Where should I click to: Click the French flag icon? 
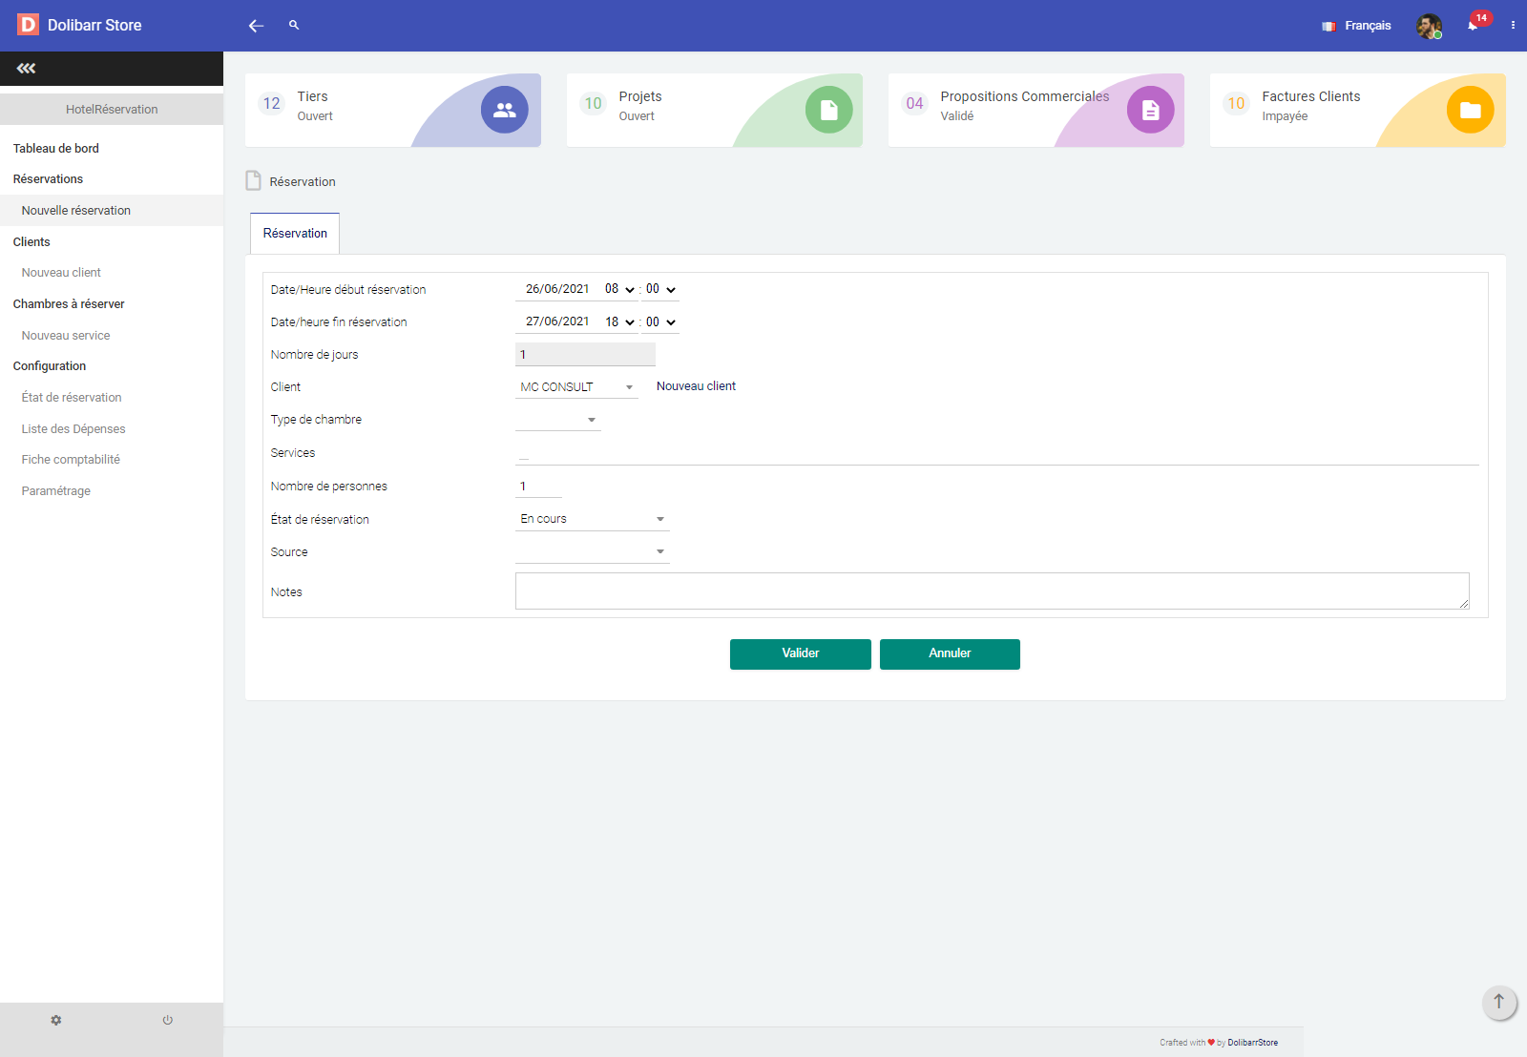coord(1328,26)
